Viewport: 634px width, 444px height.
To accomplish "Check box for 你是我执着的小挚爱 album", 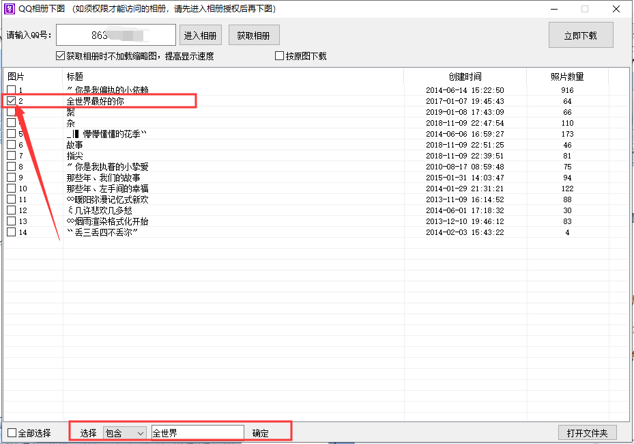I will pyautogui.click(x=12, y=167).
